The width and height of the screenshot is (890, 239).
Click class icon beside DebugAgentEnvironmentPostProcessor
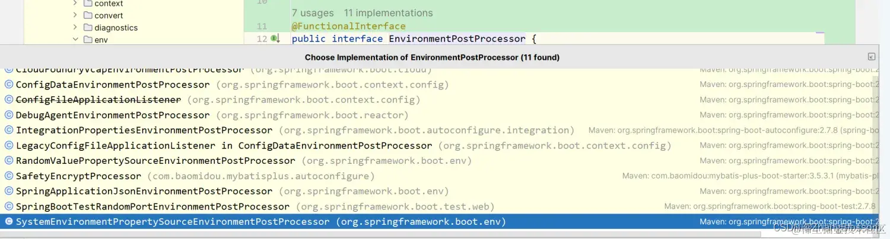click(x=9, y=115)
